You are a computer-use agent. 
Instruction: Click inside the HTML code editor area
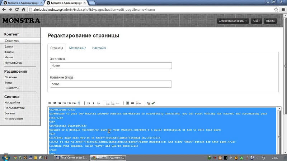163,131
